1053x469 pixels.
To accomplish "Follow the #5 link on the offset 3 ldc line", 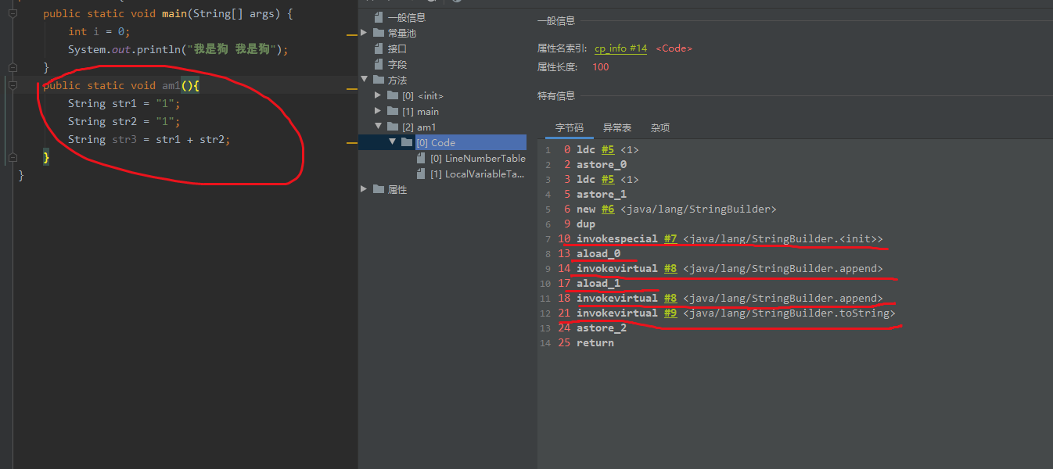I will 608,179.
